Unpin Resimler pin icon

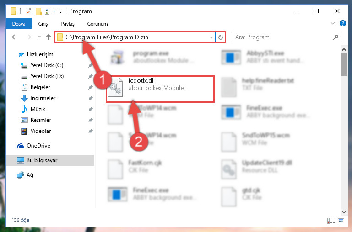(90, 120)
